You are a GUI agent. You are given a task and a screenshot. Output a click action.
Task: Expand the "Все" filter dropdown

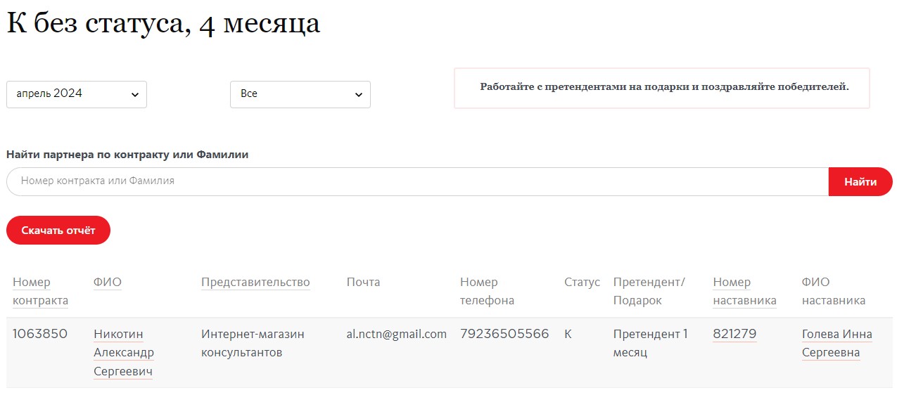[300, 94]
